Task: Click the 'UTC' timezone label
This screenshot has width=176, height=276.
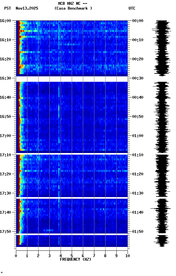Action: click(132, 8)
